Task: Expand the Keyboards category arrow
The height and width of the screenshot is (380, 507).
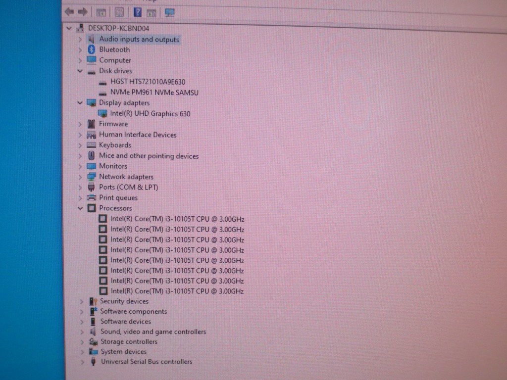Action: (80, 145)
